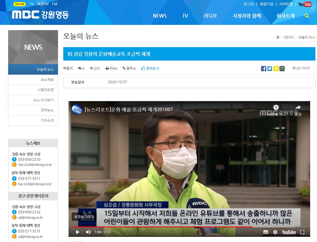Click the Print icon link

coord(111,68)
